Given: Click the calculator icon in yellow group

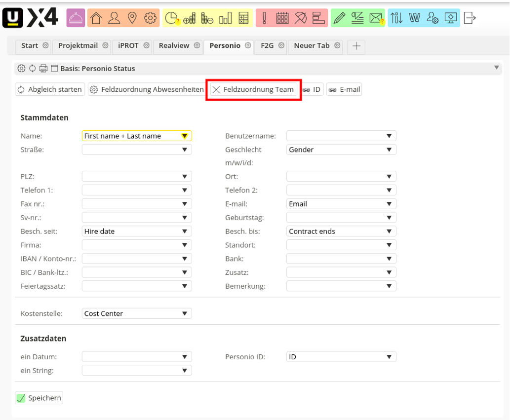Looking at the screenshot, I should (x=243, y=19).
